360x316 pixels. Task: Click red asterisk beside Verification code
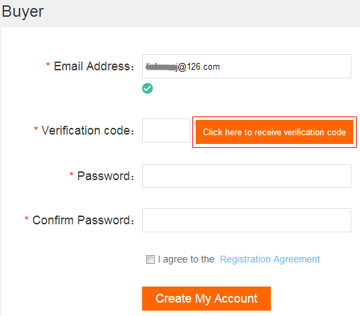36,129
